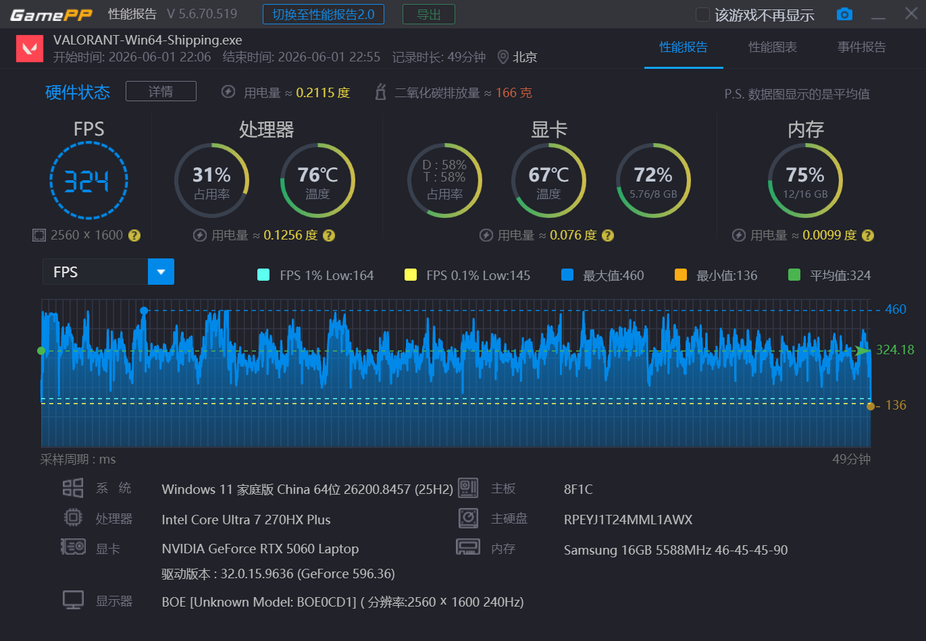Click the Windows system icon
The image size is (926, 641).
coord(73,488)
